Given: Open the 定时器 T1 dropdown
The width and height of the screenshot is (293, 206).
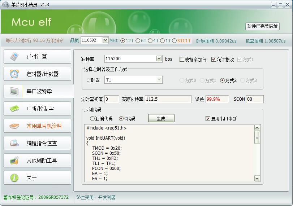Looking at the screenshot, I should pos(159,80).
